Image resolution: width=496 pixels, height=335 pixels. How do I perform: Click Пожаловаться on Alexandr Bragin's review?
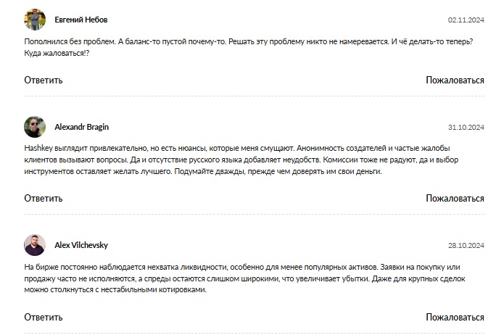(455, 198)
